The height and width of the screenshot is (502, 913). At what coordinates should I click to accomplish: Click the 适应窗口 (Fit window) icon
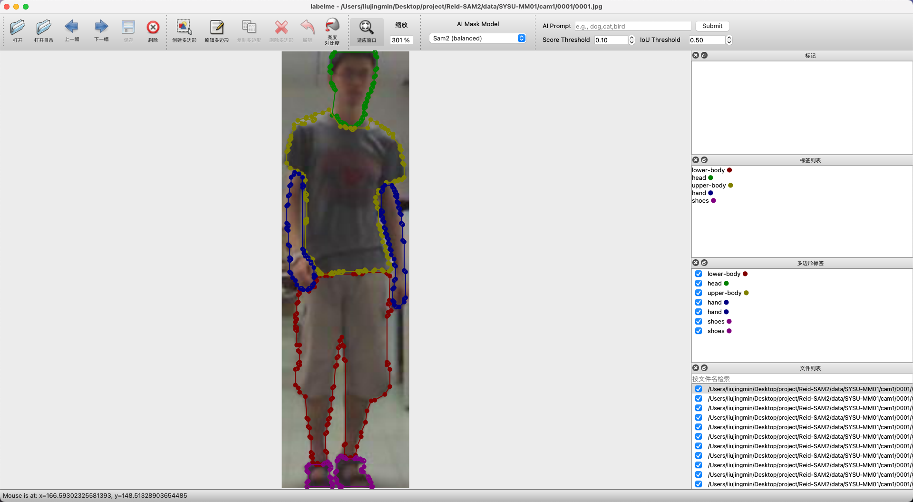pyautogui.click(x=366, y=27)
